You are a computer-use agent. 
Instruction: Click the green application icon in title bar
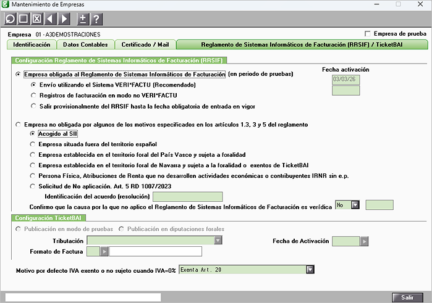[x=5, y=4]
